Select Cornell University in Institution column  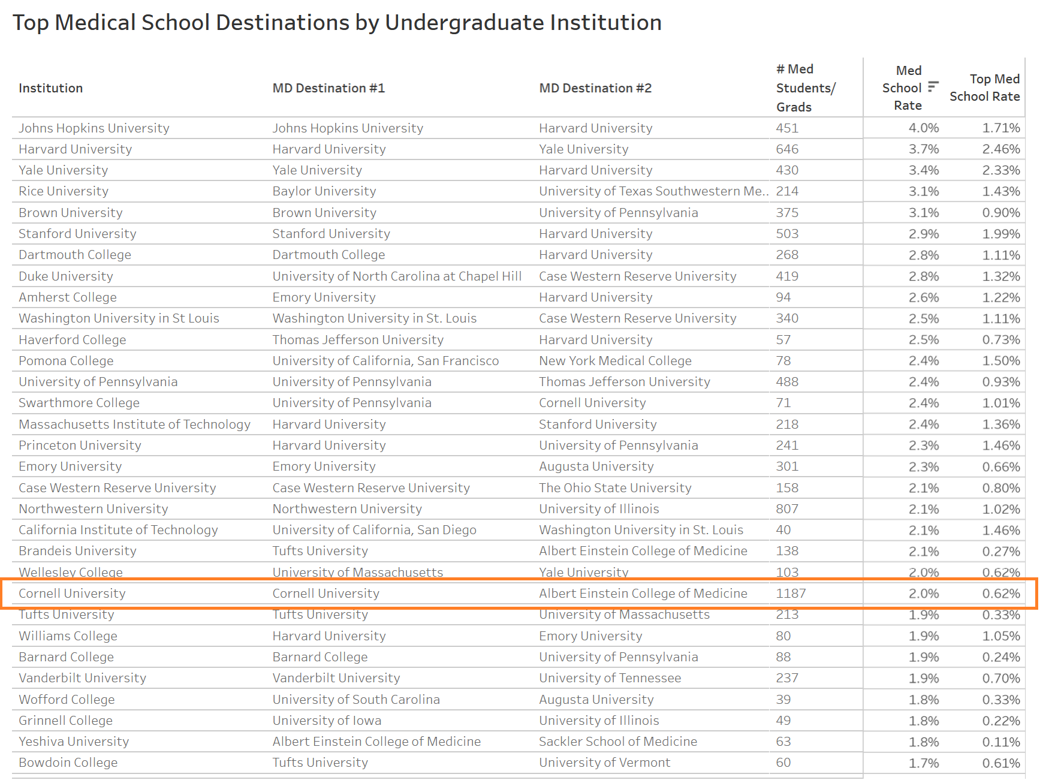72,594
